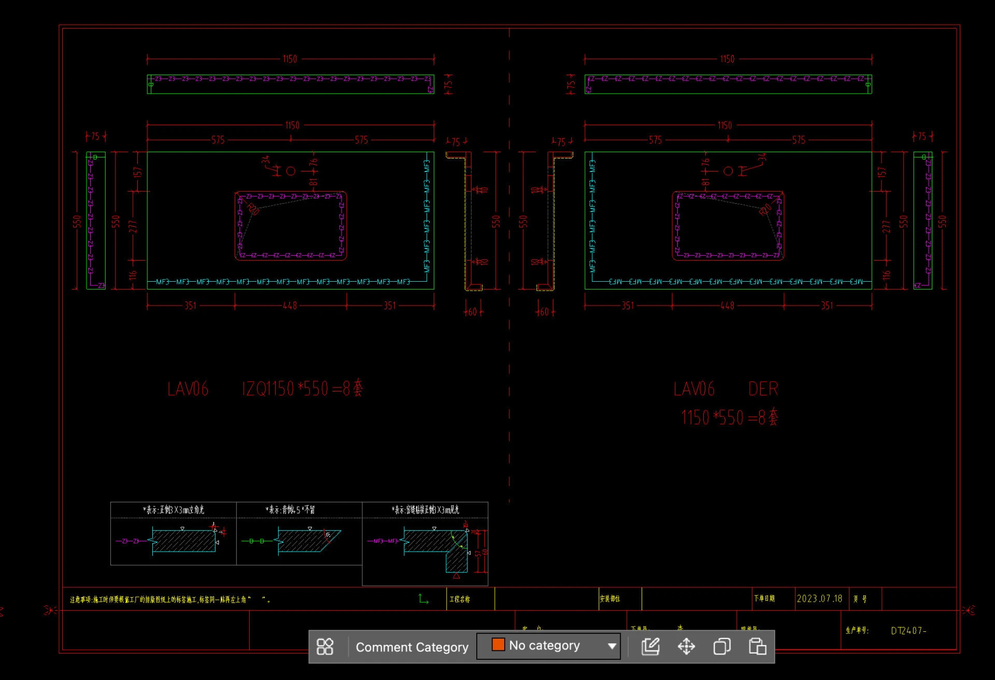The image size is (995, 680).
Task: Click the 448 dimension under left countertop
Action: tap(290, 306)
